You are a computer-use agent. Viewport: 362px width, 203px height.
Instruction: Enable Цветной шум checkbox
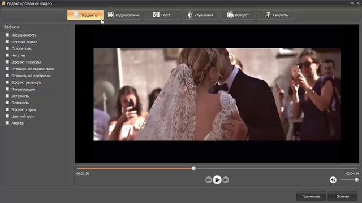[7, 116]
